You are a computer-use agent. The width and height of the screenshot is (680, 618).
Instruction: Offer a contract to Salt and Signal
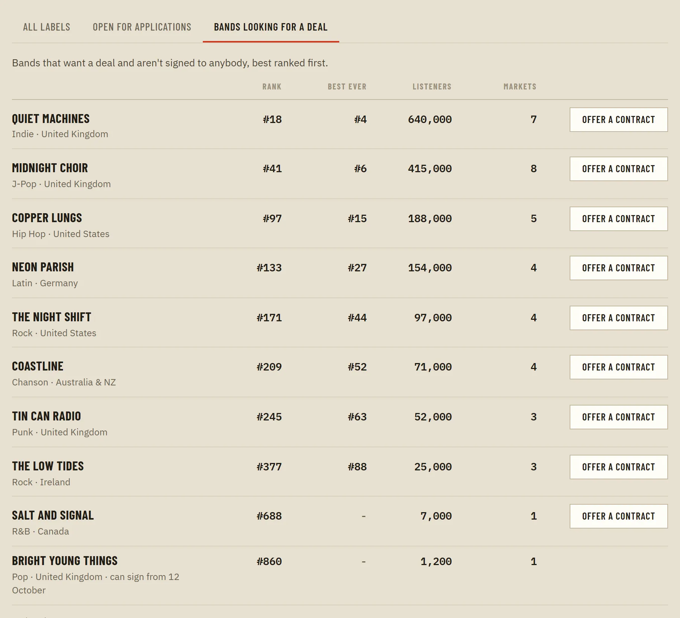coord(618,516)
